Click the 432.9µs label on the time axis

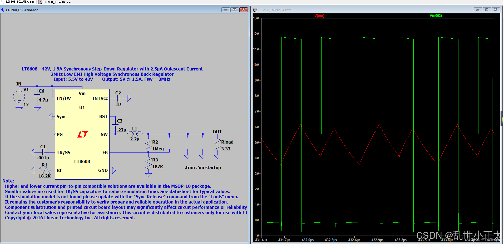377,240
